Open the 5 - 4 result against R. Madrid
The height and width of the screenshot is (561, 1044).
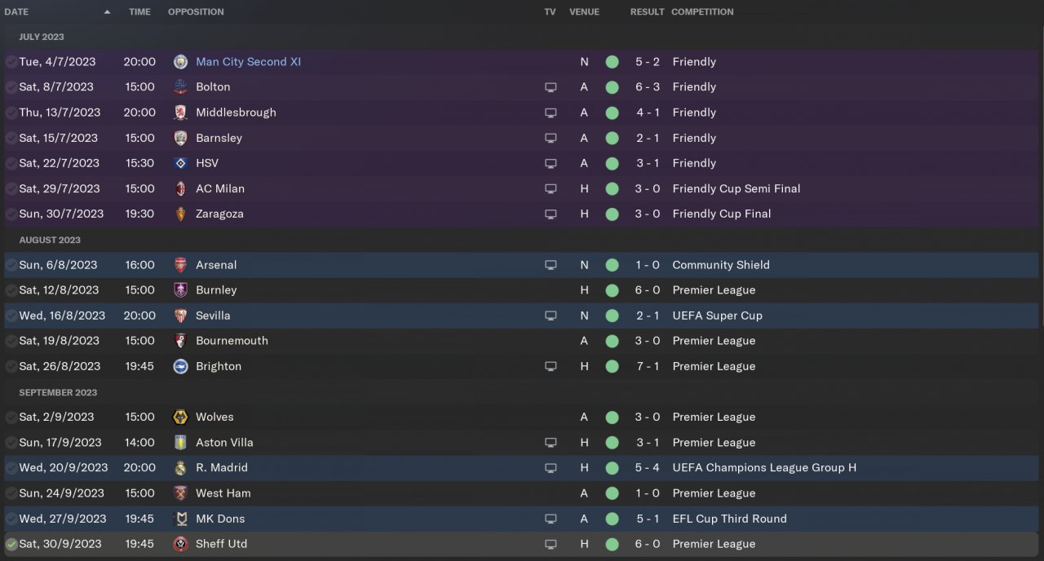(x=648, y=468)
